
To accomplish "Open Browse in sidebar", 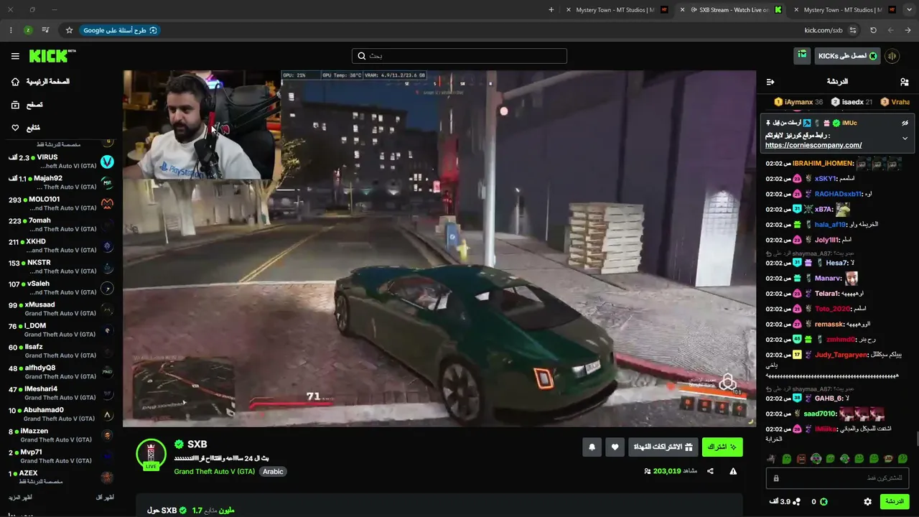I will click(27, 105).
